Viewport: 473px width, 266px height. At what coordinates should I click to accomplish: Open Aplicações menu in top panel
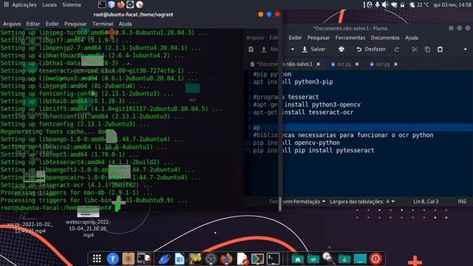tap(21, 5)
